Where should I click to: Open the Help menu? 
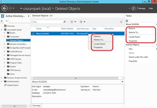click(151, 8)
